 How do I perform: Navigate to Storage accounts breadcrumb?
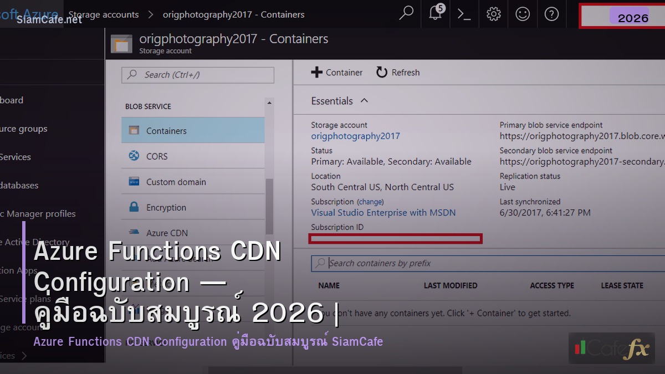[104, 15]
